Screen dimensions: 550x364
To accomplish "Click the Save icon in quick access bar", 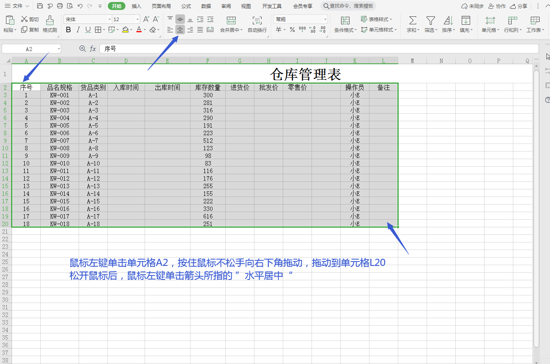I will 40,6.
